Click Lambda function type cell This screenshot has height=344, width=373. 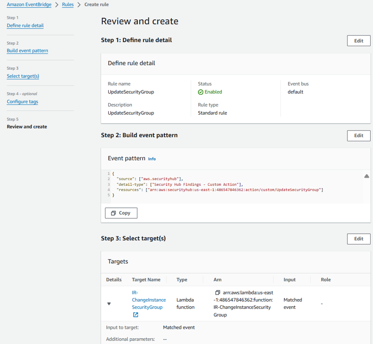(186, 303)
